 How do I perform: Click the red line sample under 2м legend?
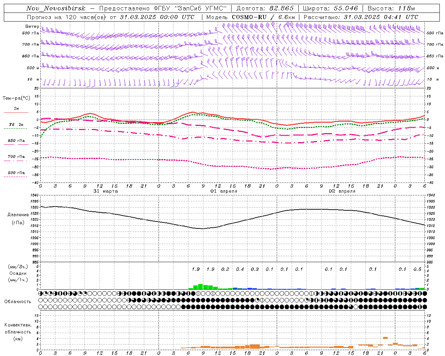point(16,112)
